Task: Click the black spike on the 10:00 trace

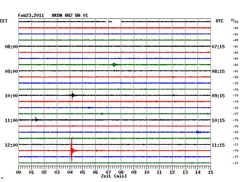Action: tap(72, 95)
